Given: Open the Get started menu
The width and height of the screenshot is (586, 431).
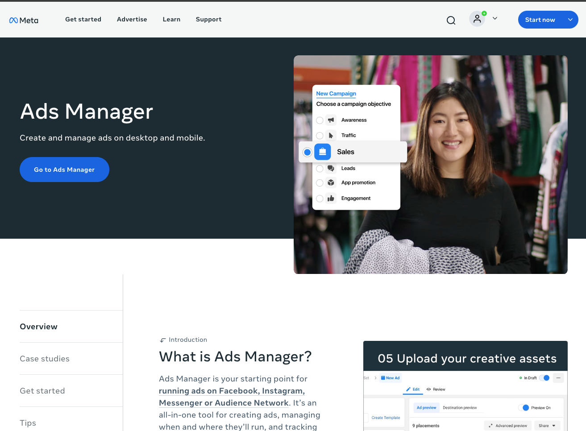Looking at the screenshot, I should point(83,19).
